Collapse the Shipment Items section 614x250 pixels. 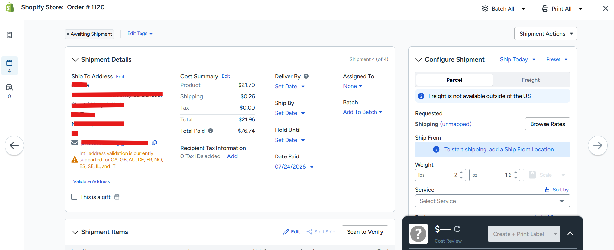pyautogui.click(x=75, y=232)
